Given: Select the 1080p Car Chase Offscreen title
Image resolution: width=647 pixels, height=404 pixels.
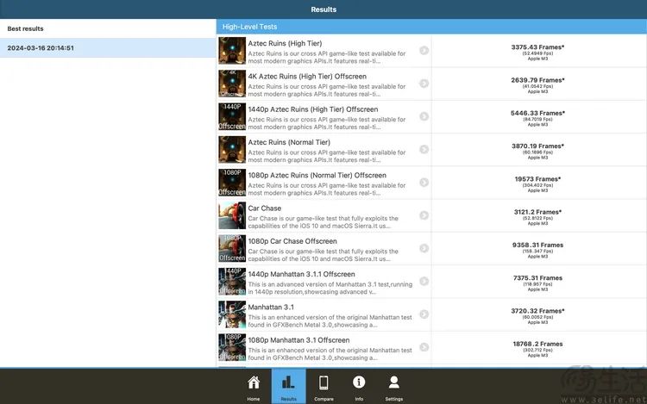Looking at the screenshot, I should click(292, 241).
